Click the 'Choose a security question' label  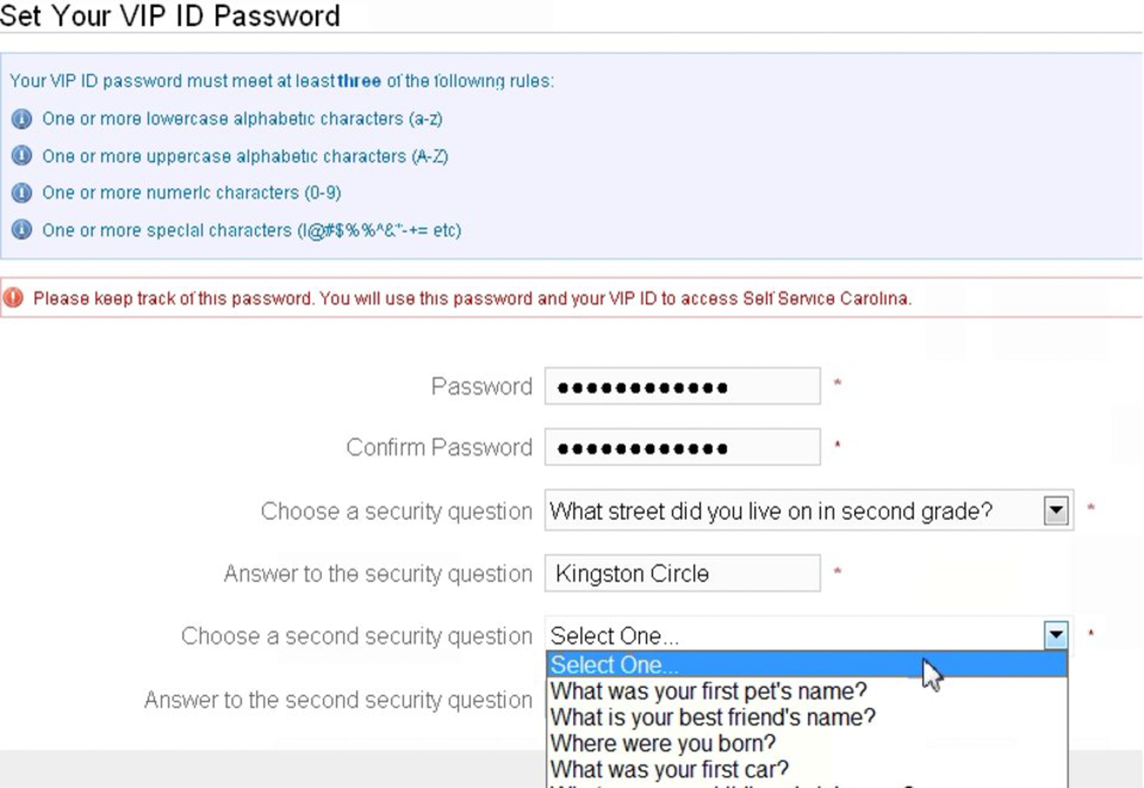click(x=397, y=512)
